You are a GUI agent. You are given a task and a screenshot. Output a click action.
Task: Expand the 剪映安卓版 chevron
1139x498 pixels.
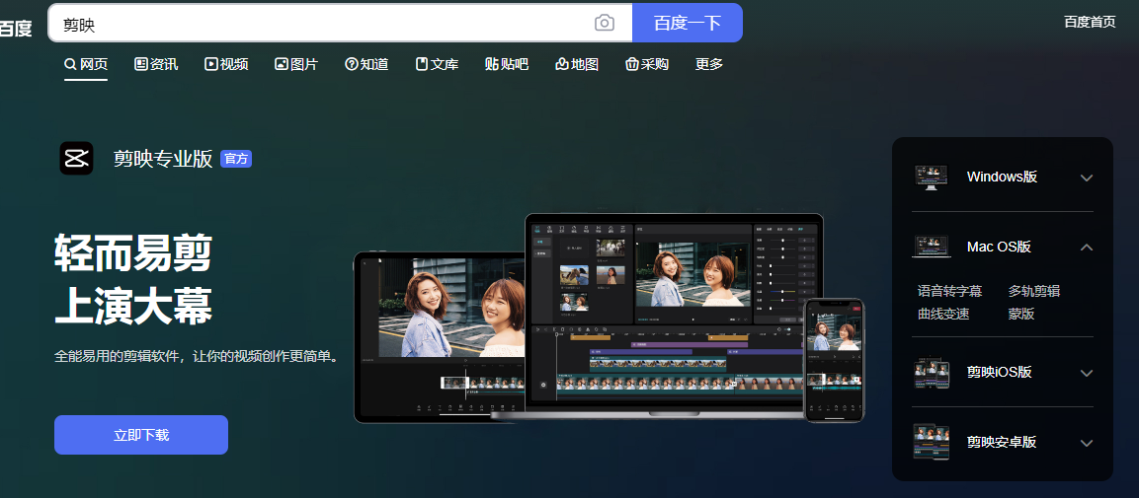coord(1087,443)
